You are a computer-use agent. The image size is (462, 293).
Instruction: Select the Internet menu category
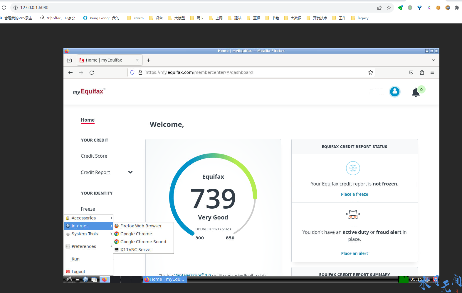[x=89, y=226]
